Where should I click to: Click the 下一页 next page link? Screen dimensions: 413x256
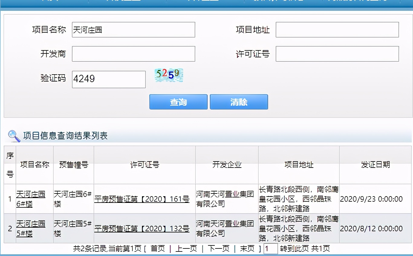click(218, 249)
